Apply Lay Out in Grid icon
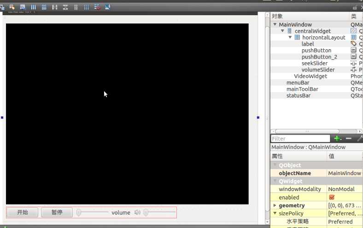The width and height of the screenshot is (363, 228). (86, 7)
